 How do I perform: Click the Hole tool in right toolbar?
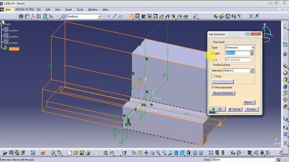click(285, 100)
